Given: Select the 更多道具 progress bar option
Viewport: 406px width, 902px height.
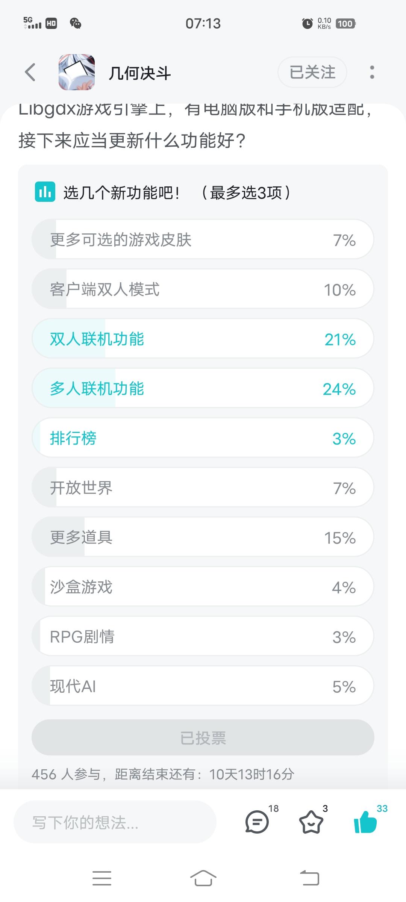Looking at the screenshot, I should point(203,537).
